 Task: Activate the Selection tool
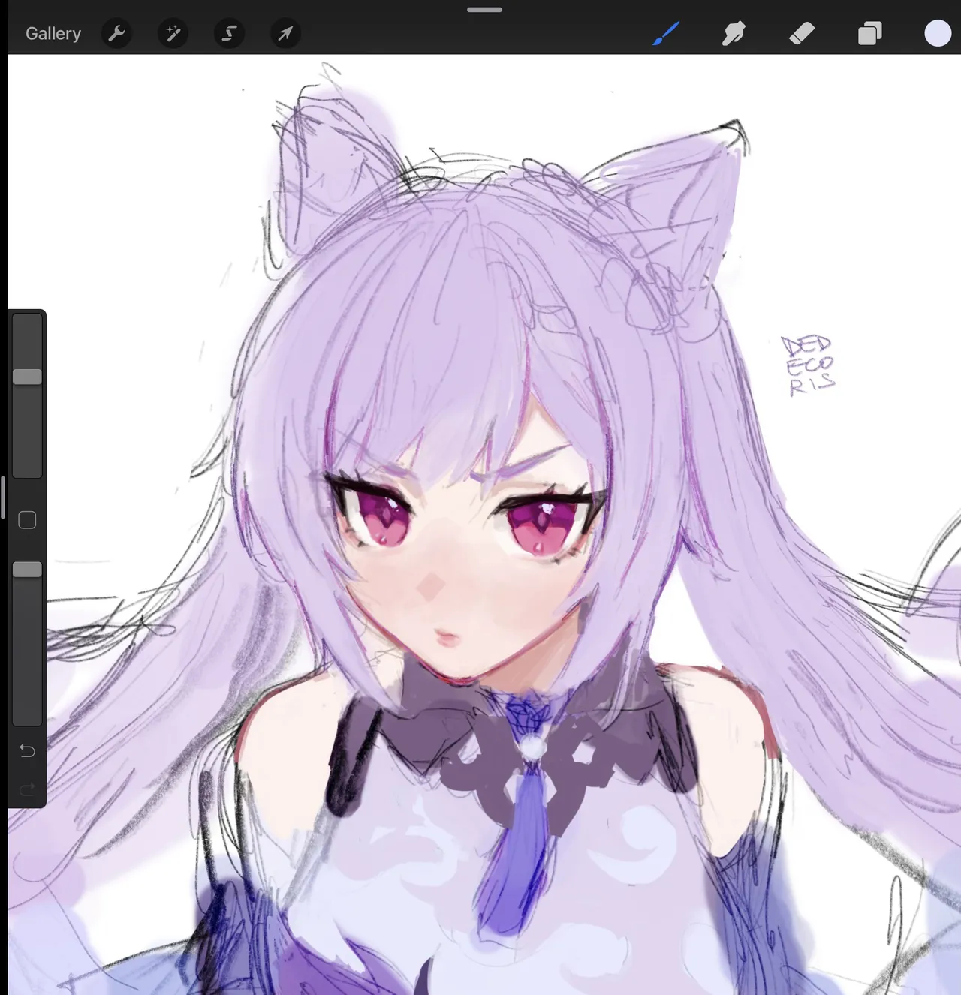[229, 34]
